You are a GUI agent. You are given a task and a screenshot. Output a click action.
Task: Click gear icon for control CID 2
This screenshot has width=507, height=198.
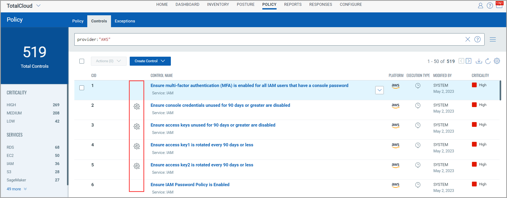click(x=137, y=107)
